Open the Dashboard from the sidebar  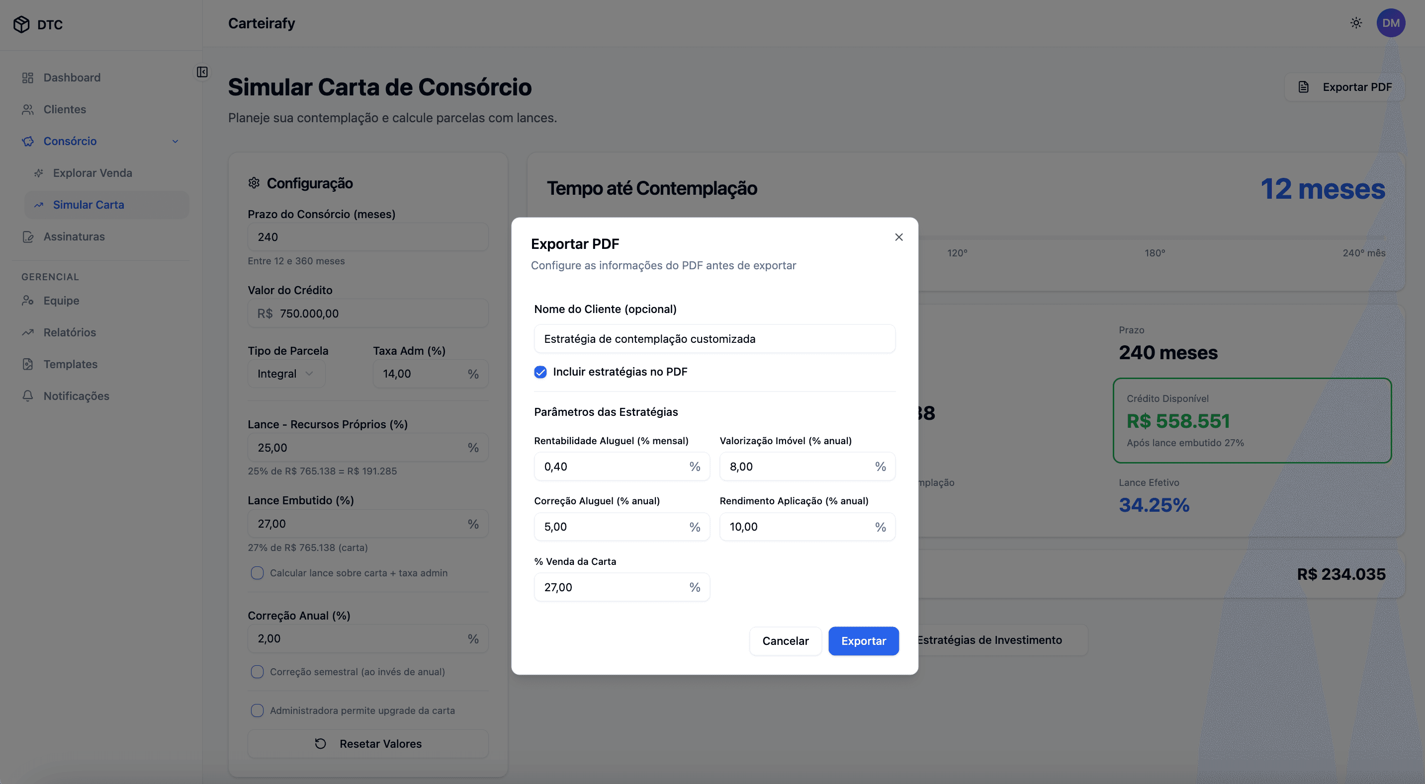click(x=72, y=78)
